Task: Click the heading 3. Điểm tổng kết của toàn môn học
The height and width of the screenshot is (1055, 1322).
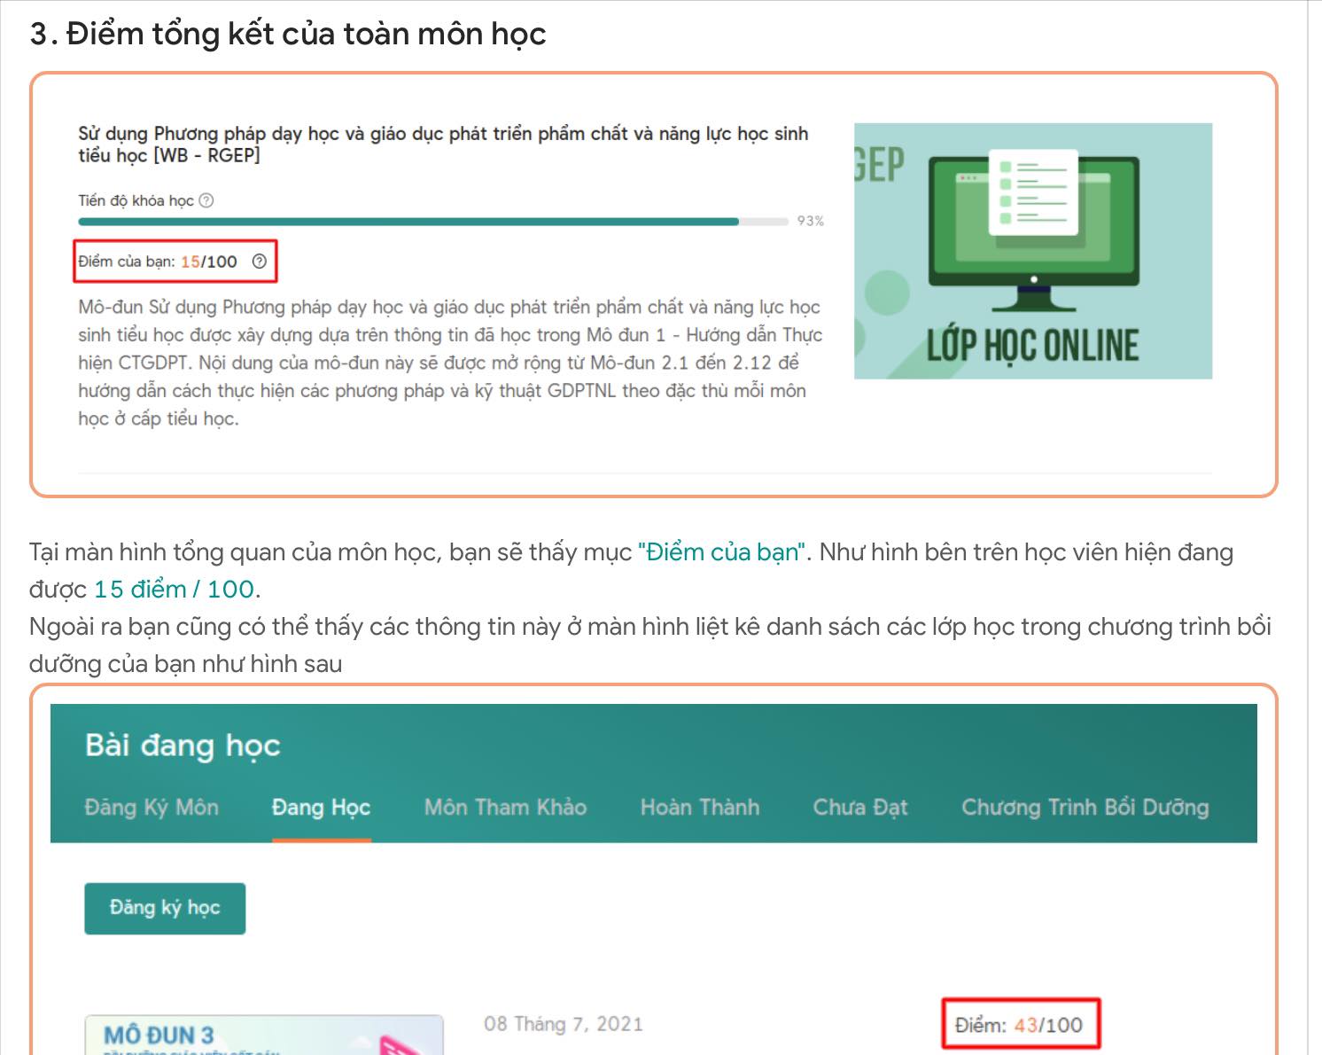Action: [290, 34]
